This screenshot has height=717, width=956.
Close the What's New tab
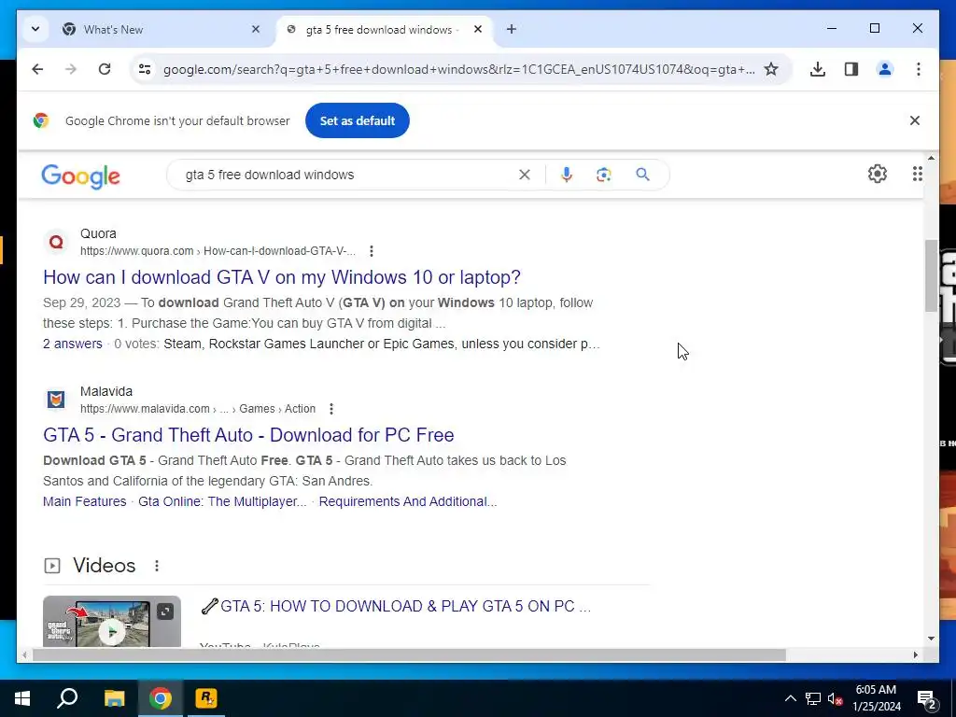pyautogui.click(x=256, y=29)
